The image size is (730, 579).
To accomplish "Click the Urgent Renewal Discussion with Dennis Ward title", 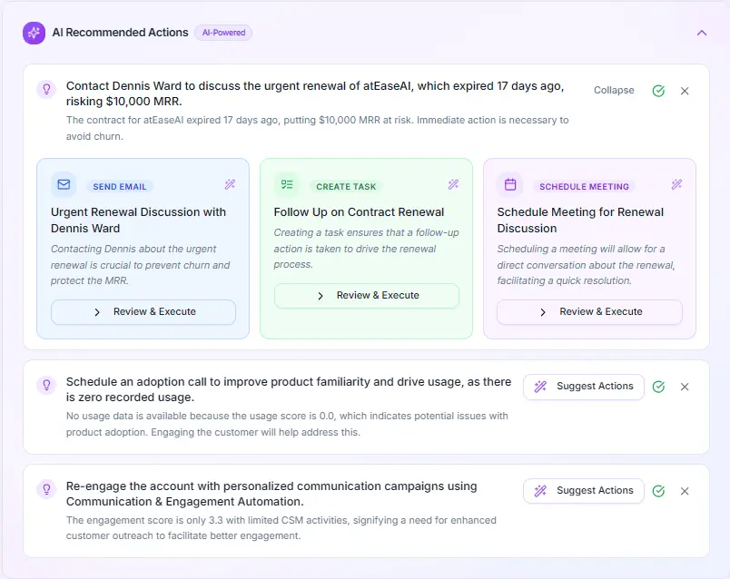I will point(138,221).
